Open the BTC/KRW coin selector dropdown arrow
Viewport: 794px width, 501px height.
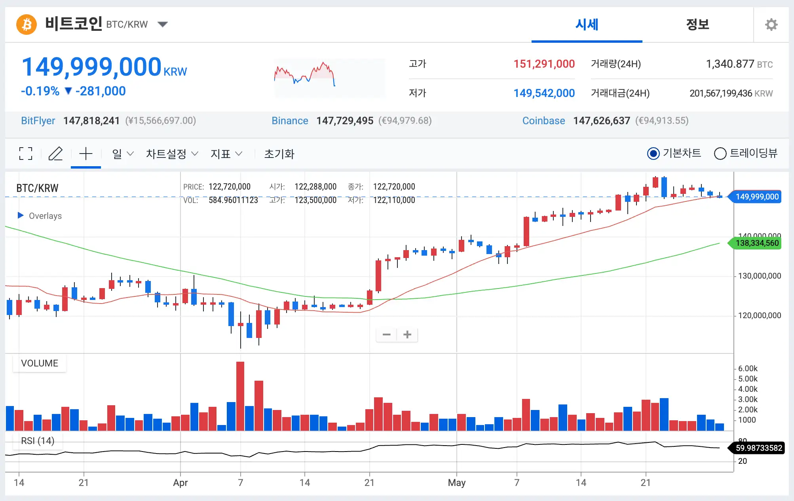point(163,25)
